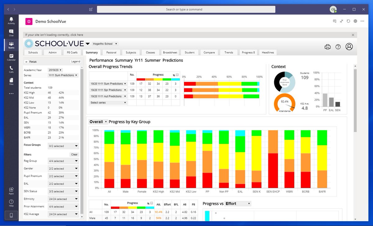Switch to the Schools tab
373x226 pixels.
tap(33, 52)
